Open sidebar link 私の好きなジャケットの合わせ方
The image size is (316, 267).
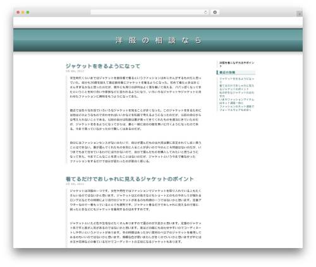[236, 94]
